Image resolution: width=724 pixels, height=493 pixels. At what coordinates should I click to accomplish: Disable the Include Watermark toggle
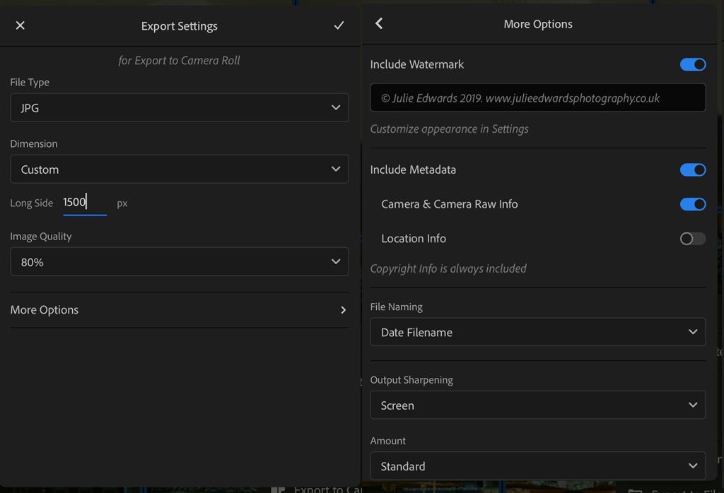point(692,64)
